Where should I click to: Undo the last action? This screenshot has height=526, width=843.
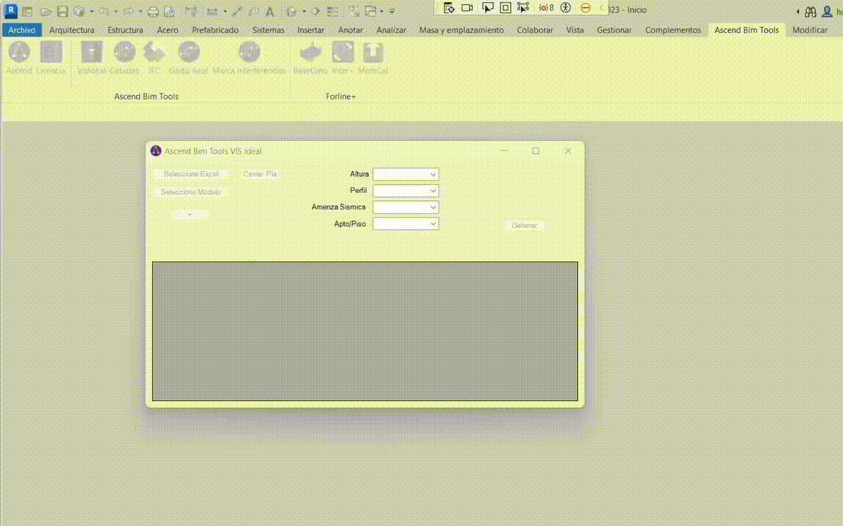coord(104,11)
